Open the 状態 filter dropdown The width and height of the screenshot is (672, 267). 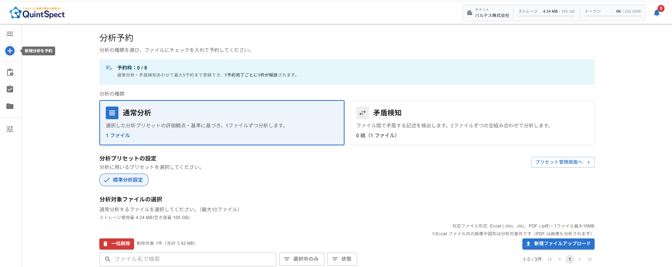[x=342, y=259]
